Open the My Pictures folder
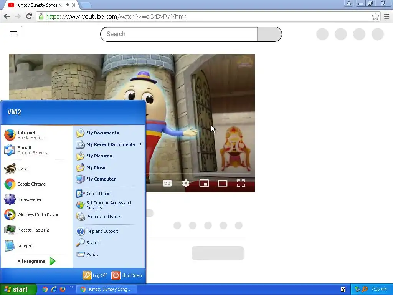 109,156
